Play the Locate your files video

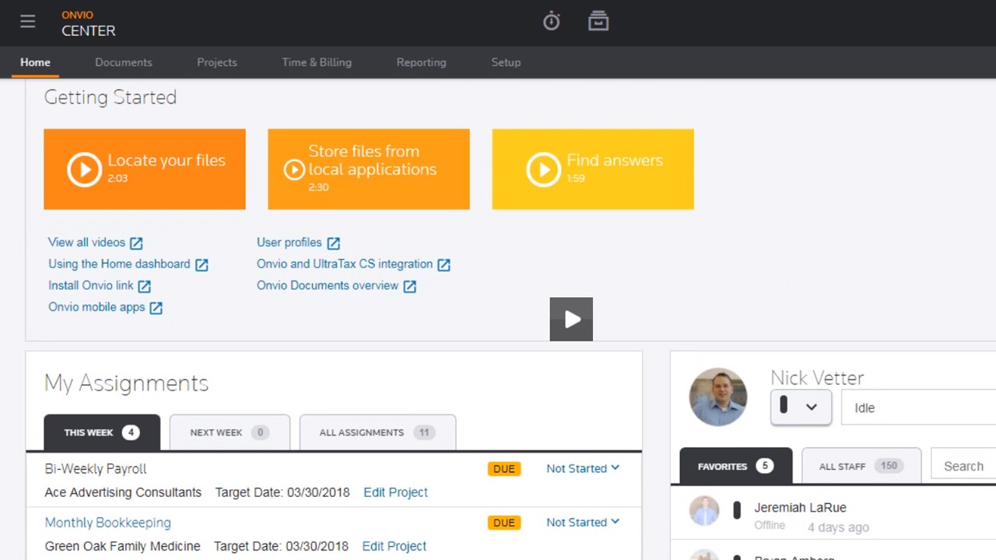[84, 170]
